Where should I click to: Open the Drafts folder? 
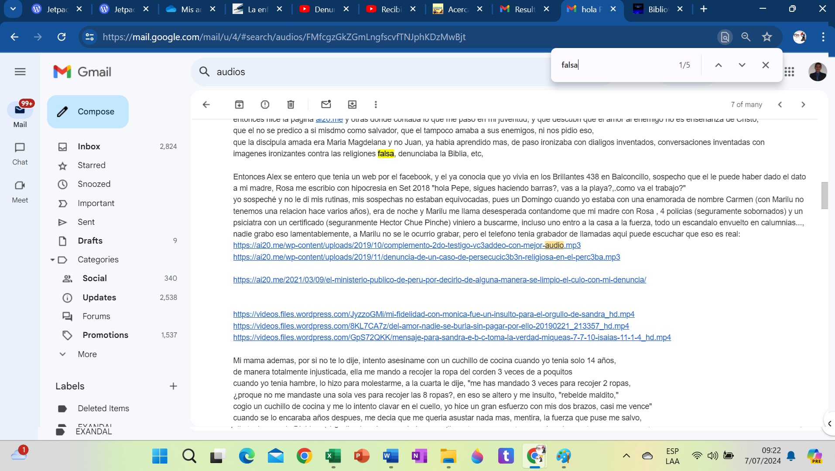click(90, 241)
